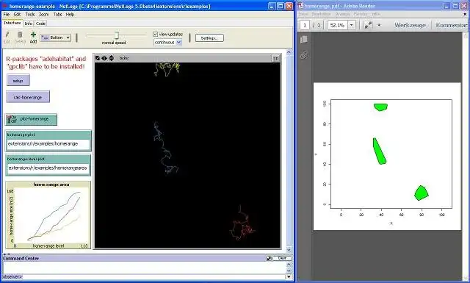Open Werkzeuge panel in Adobe Reader
The width and height of the screenshot is (470, 283).
click(x=410, y=25)
